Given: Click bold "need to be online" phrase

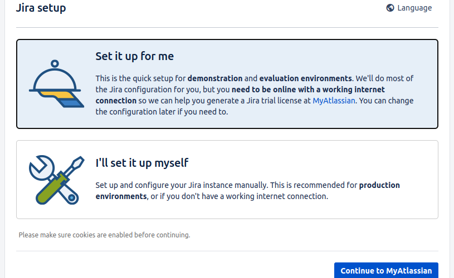Looking at the screenshot, I should [x=272, y=90].
